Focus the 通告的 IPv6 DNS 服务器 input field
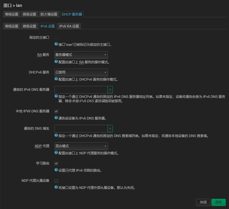The image size is (229, 209). point(81,90)
